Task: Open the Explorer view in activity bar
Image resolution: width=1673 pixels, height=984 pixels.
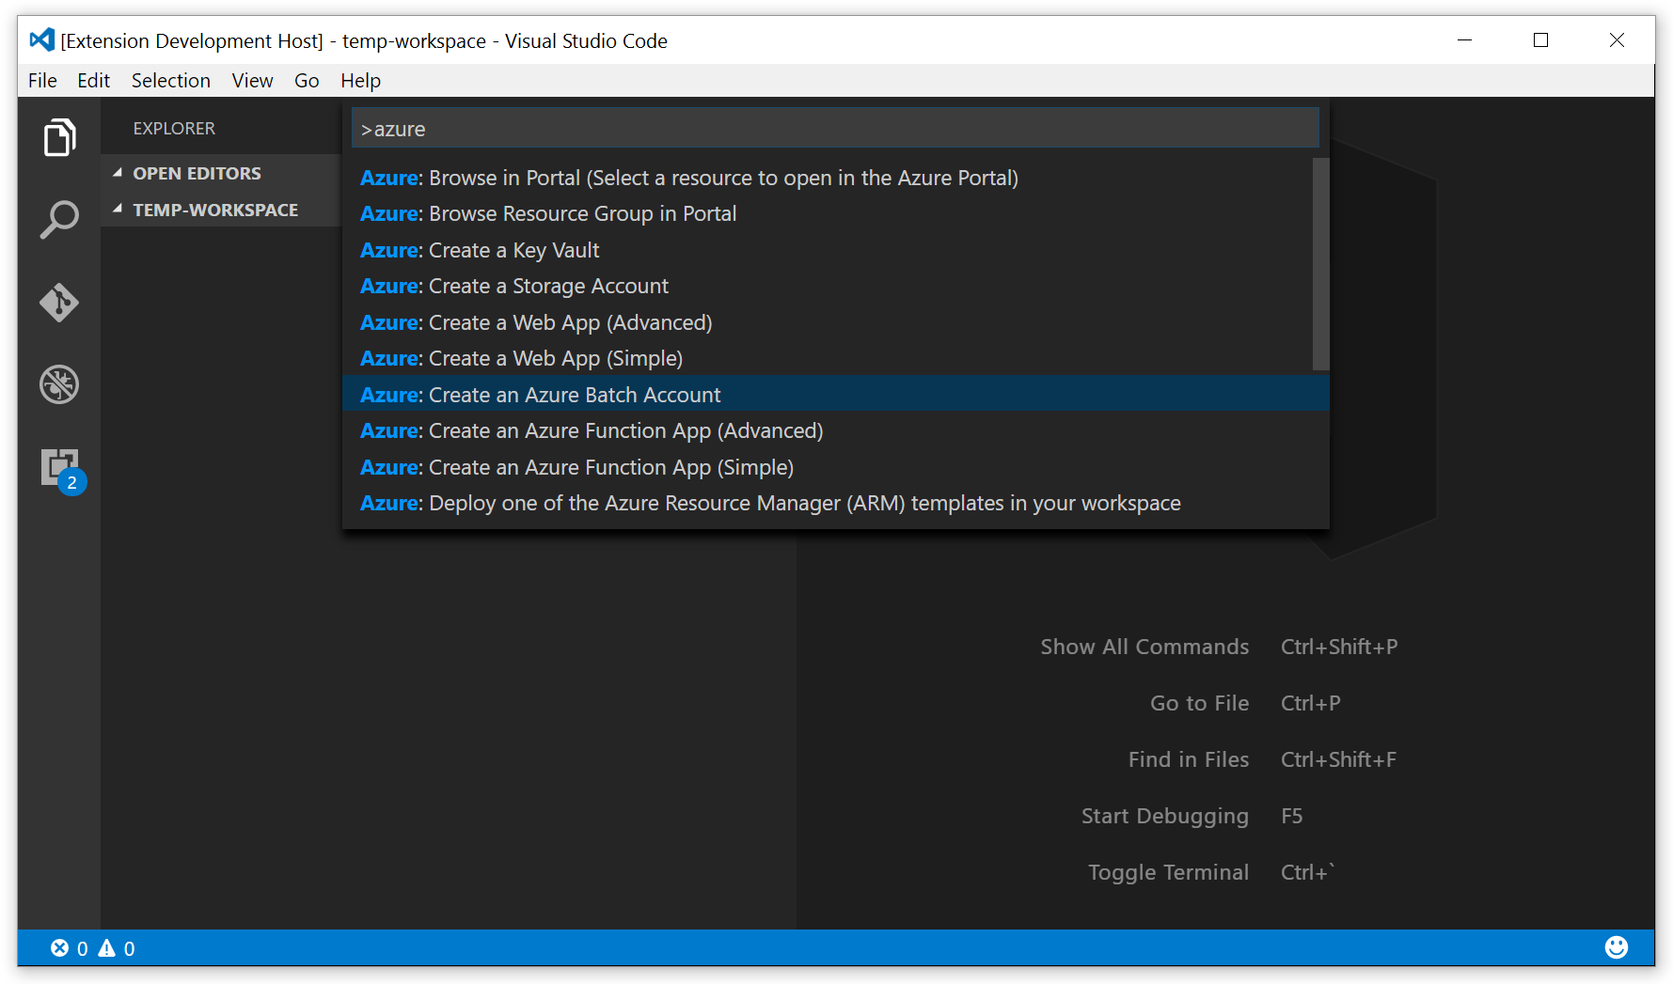Action: tap(59, 137)
